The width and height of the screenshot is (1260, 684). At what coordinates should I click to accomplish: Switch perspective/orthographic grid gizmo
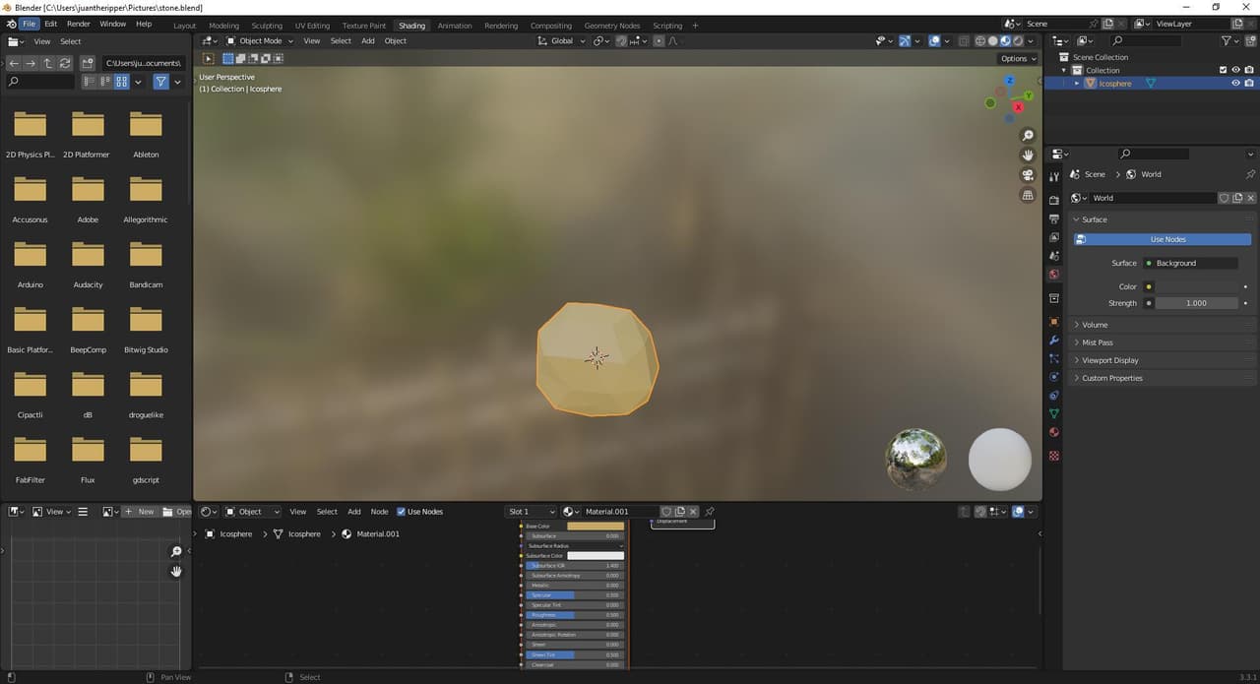(1028, 195)
